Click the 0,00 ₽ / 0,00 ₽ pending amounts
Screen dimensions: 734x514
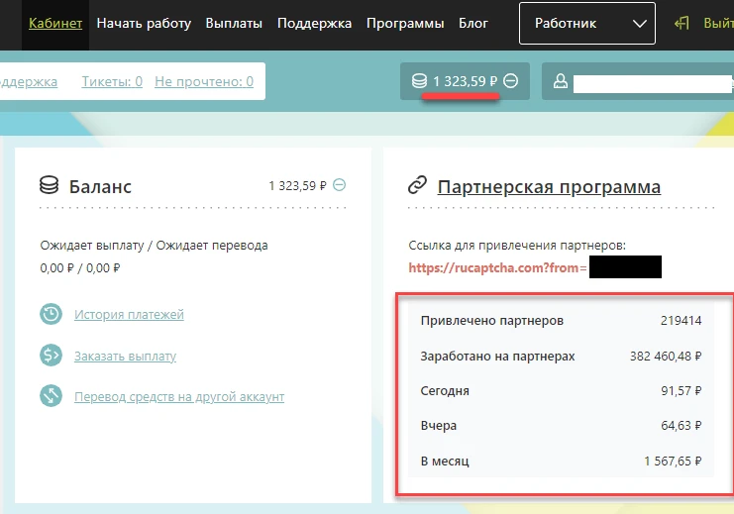click(x=80, y=268)
